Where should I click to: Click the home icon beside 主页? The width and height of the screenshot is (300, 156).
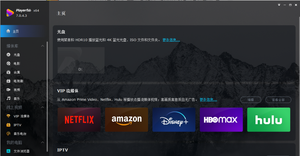(x=8, y=31)
